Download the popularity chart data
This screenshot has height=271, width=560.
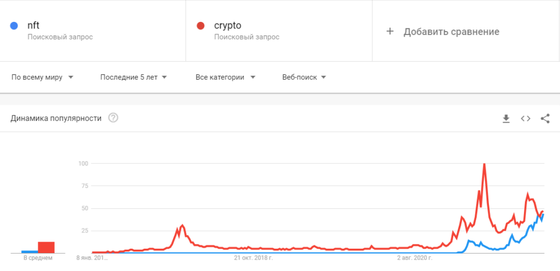(506, 118)
